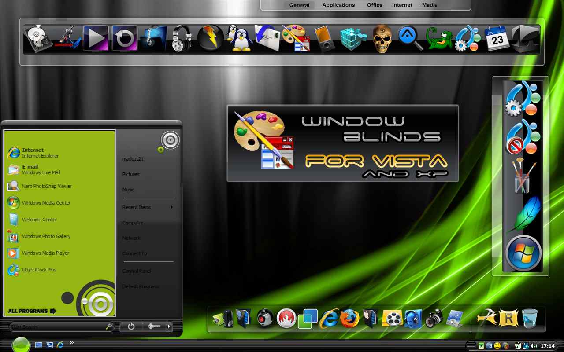
Task: Switch to the Office tab
Action: pyautogui.click(x=375, y=5)
